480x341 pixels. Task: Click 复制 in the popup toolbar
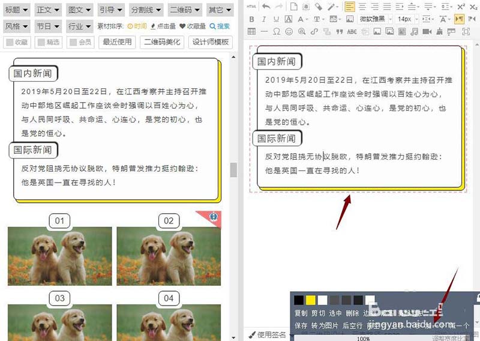tap(301, 313)
